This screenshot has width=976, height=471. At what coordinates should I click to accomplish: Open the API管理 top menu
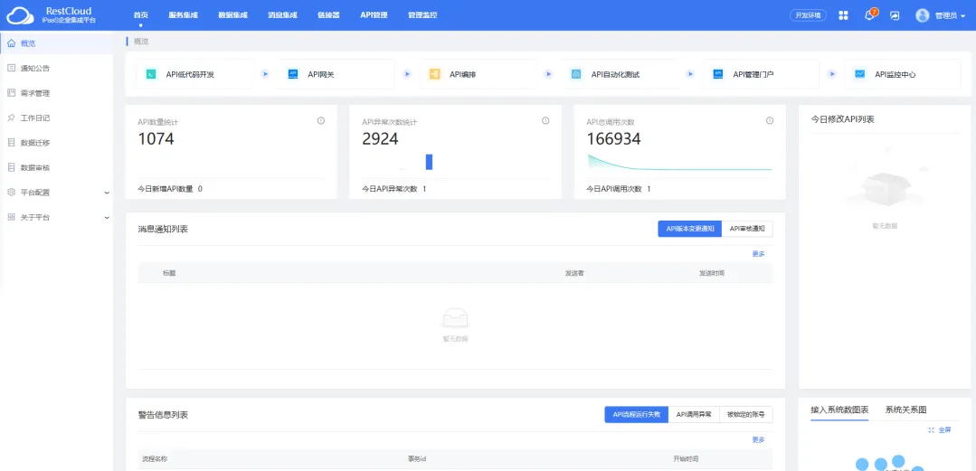[374, 15]
